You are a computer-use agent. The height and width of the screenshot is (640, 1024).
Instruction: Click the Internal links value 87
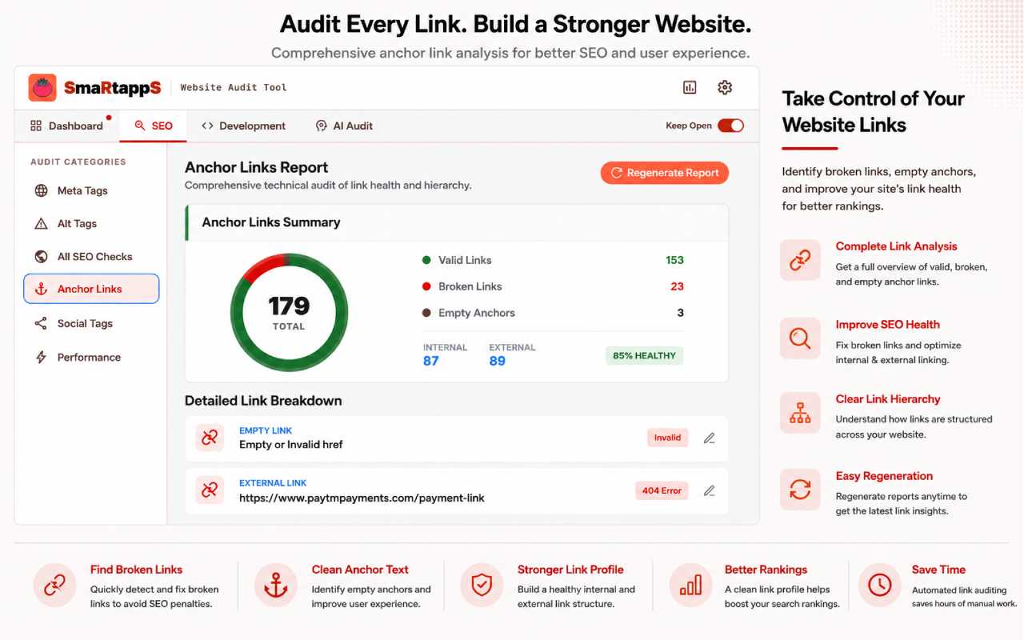[x=431, y=361]
